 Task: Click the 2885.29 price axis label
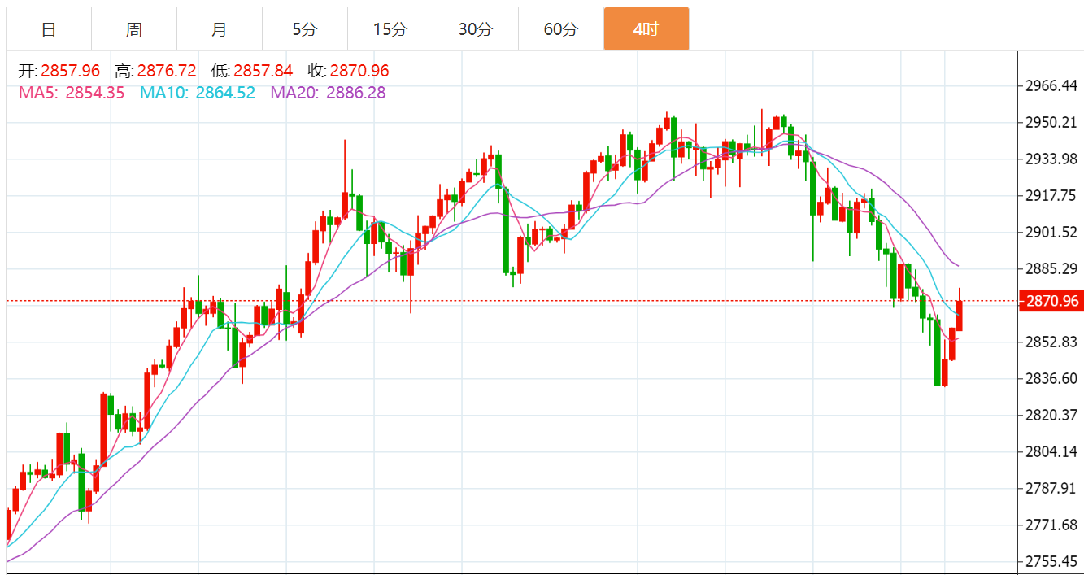pos(1052,268)
